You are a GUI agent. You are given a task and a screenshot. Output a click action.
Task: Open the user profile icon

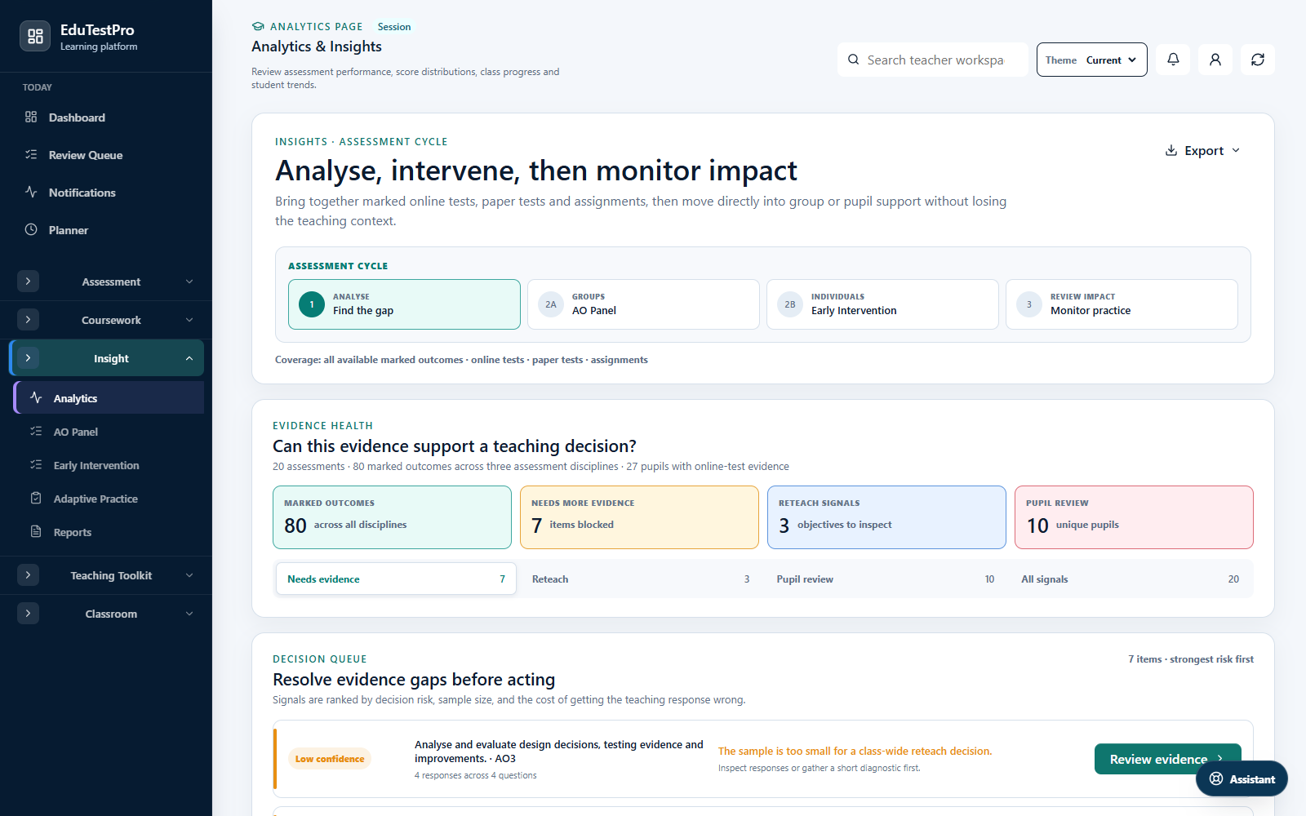coord(1215,60)
